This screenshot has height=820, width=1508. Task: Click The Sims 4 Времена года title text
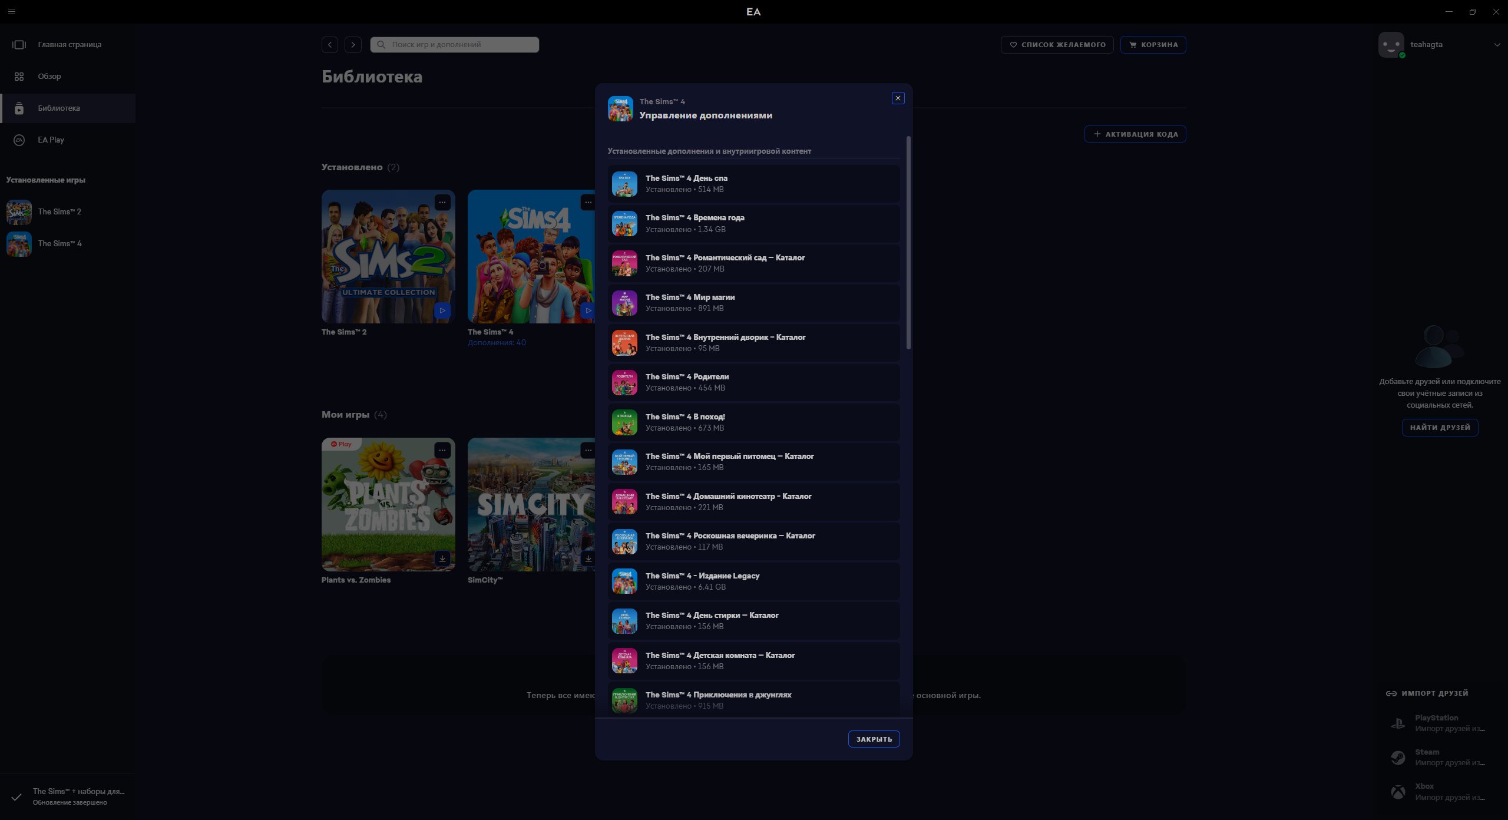695,218
